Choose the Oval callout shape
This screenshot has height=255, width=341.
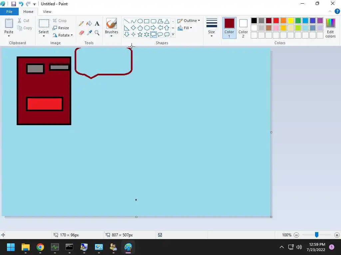click(x=160, y=34)
